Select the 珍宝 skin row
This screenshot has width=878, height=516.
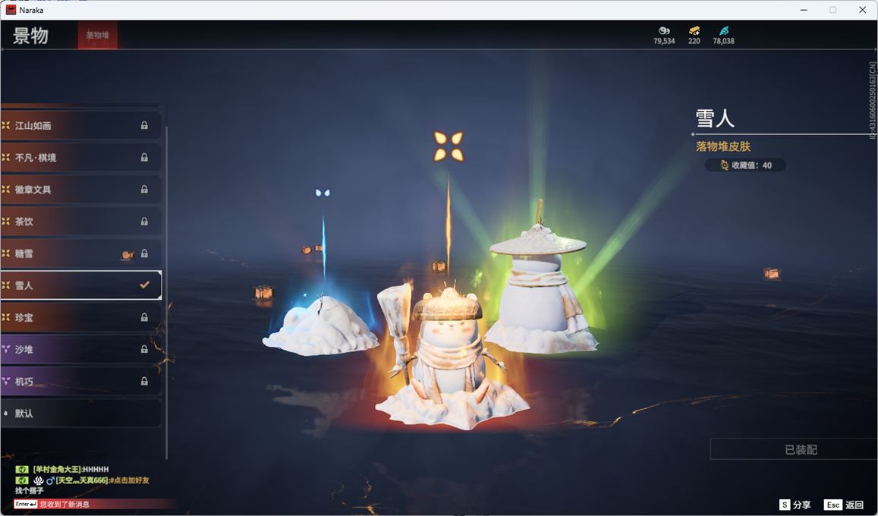click(x=81, y=316)
